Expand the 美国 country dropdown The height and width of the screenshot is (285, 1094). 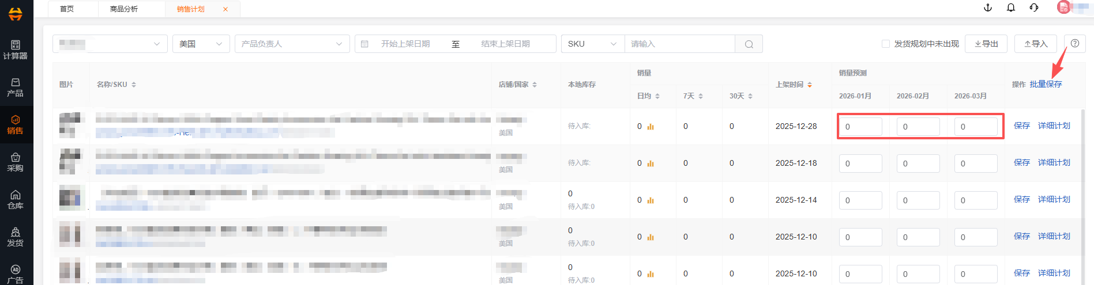(201, 44)
